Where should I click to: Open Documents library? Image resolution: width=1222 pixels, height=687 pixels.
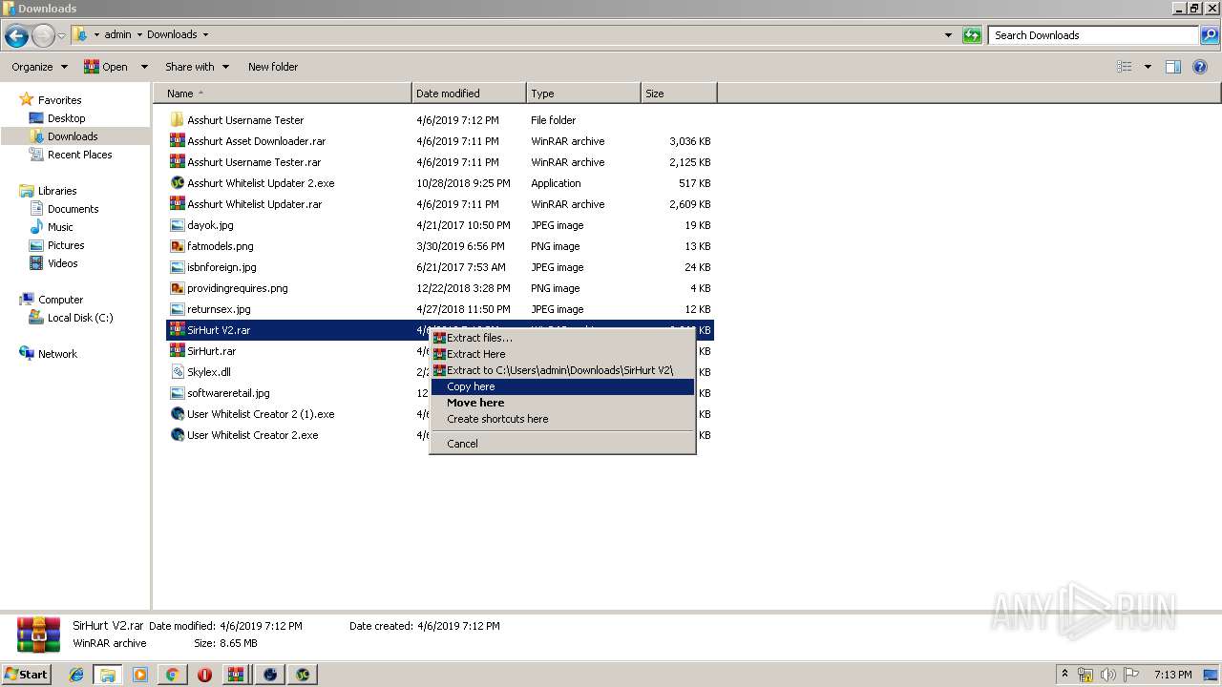[x=73, y=209]
